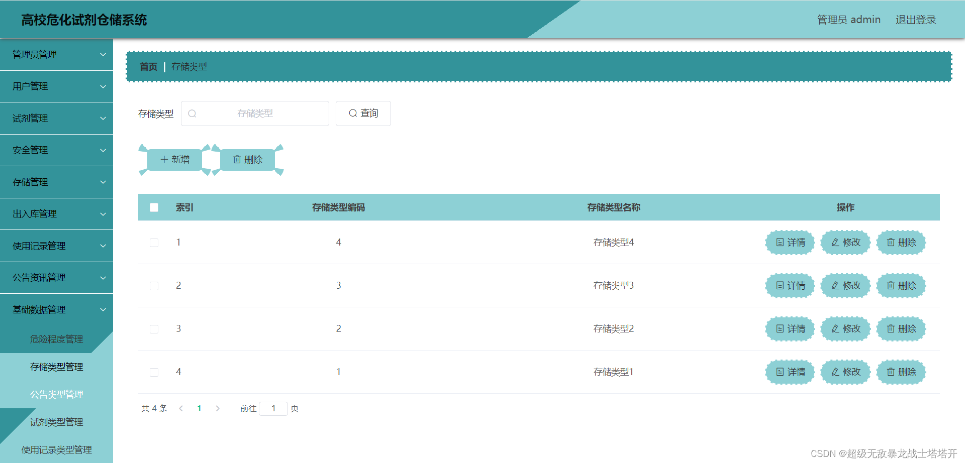Click the 索引 column header

pyautogui.click(x=184, y=207)
